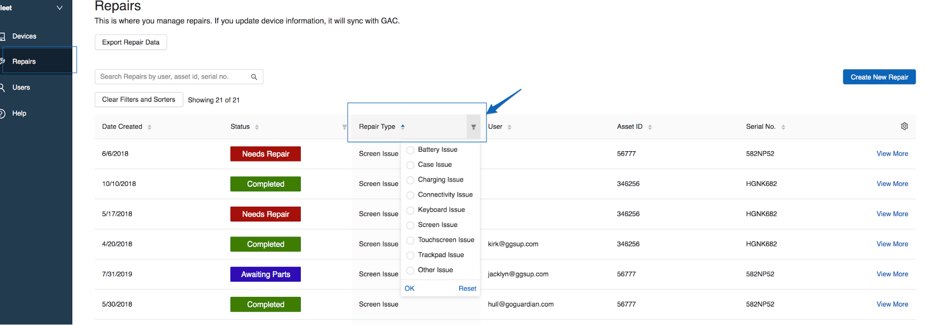
Task: Click Needs Repair status on 6/6/2018 row
Action: pos(266,154)
